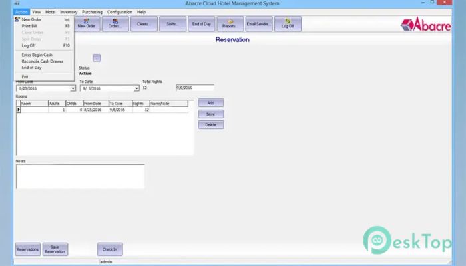Screen dimensions: 466x266
Task: Open the Clients toolbar button
Action: (144, 24)
